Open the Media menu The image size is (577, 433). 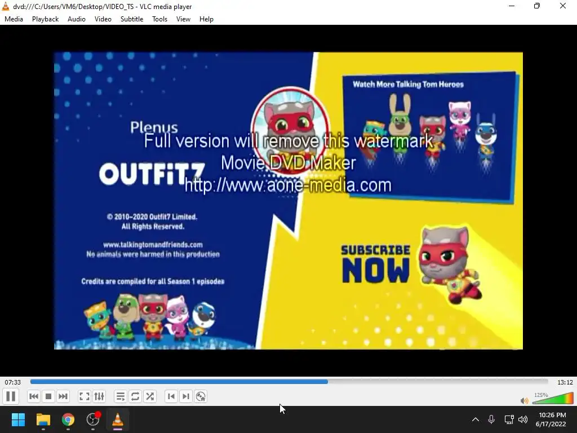pos(14,19)
